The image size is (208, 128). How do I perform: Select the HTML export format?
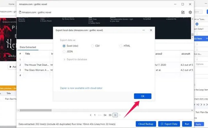[124, 46]
